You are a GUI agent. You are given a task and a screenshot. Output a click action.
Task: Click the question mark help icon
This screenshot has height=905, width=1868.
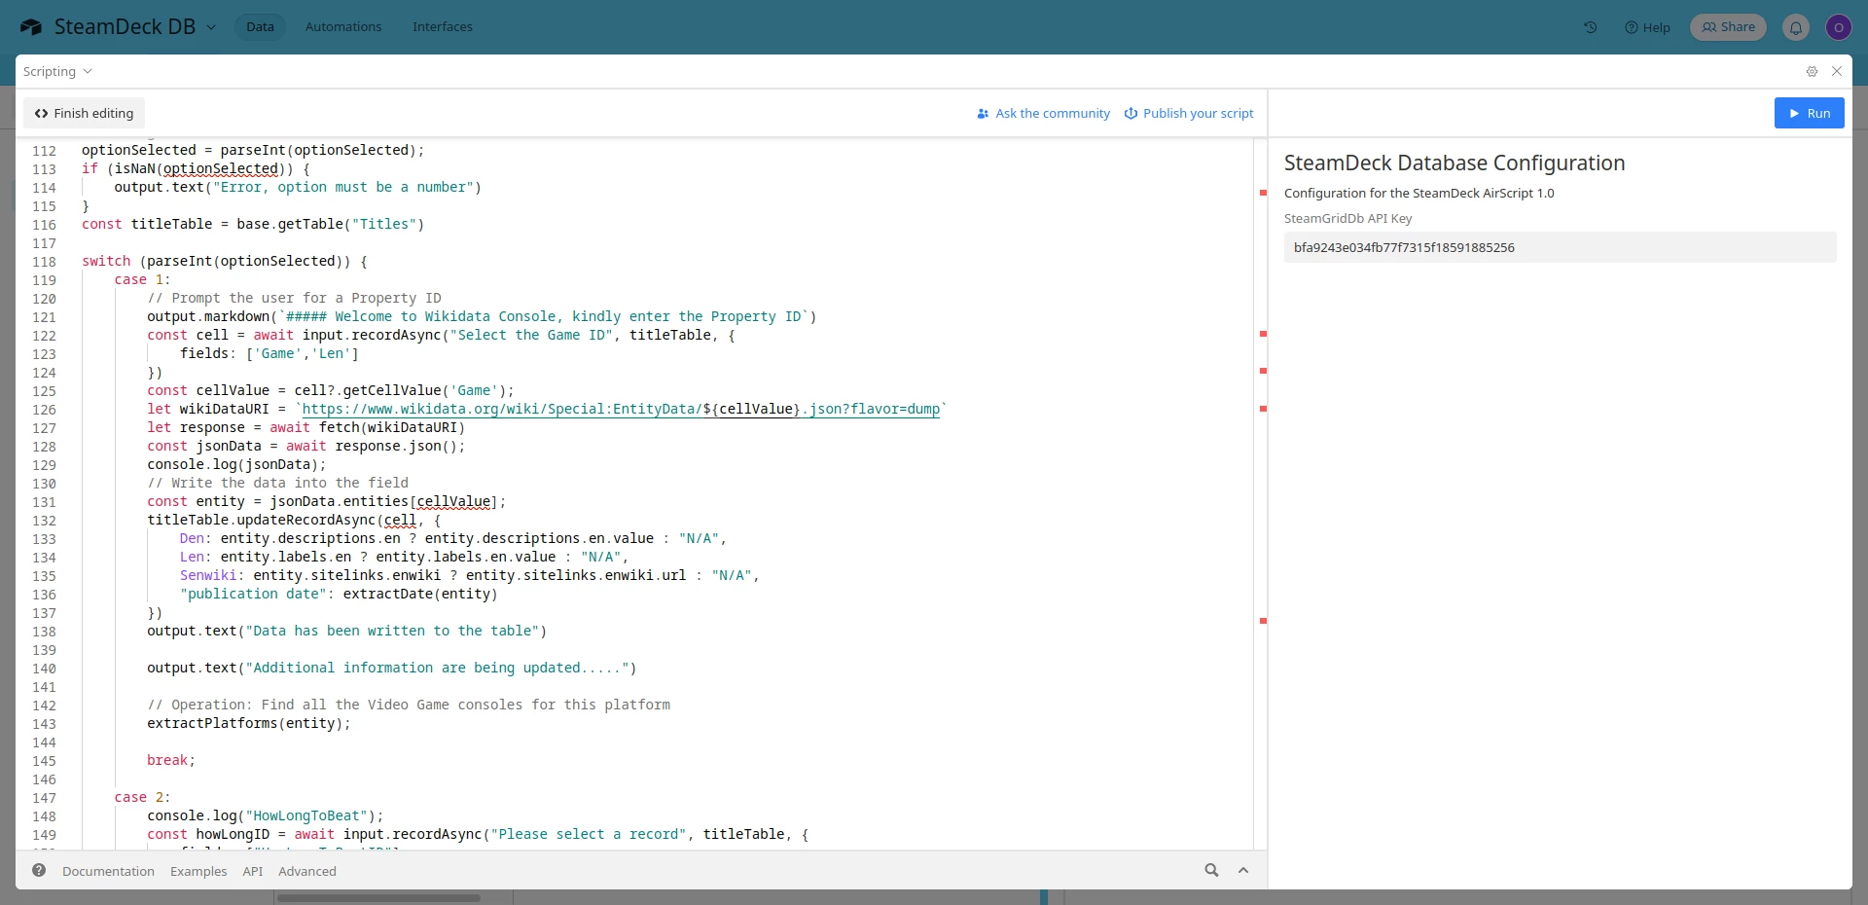pyautogui.click(x=39, y=870)
